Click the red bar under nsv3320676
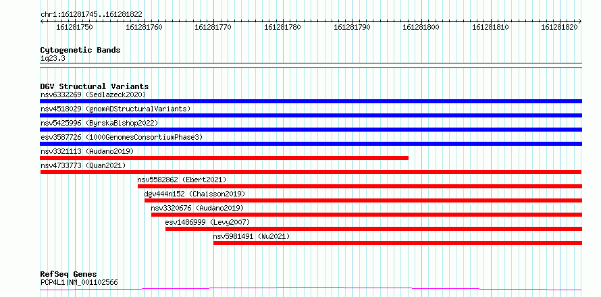The height and width of the screenshot is (297, 601). [x=367, y=215]
